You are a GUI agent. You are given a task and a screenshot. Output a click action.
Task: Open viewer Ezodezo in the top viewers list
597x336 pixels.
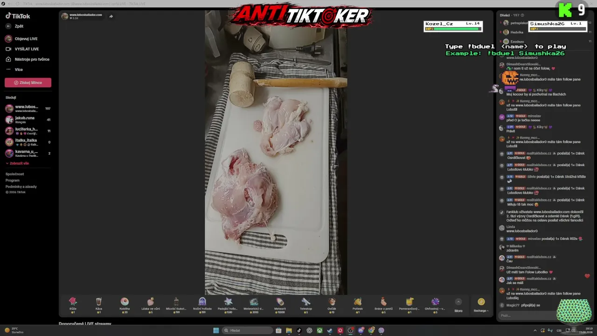[x=517, y=42]
